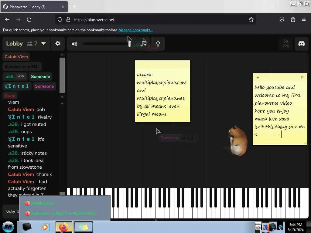Select the pink Someone user chip

(44, 86)
